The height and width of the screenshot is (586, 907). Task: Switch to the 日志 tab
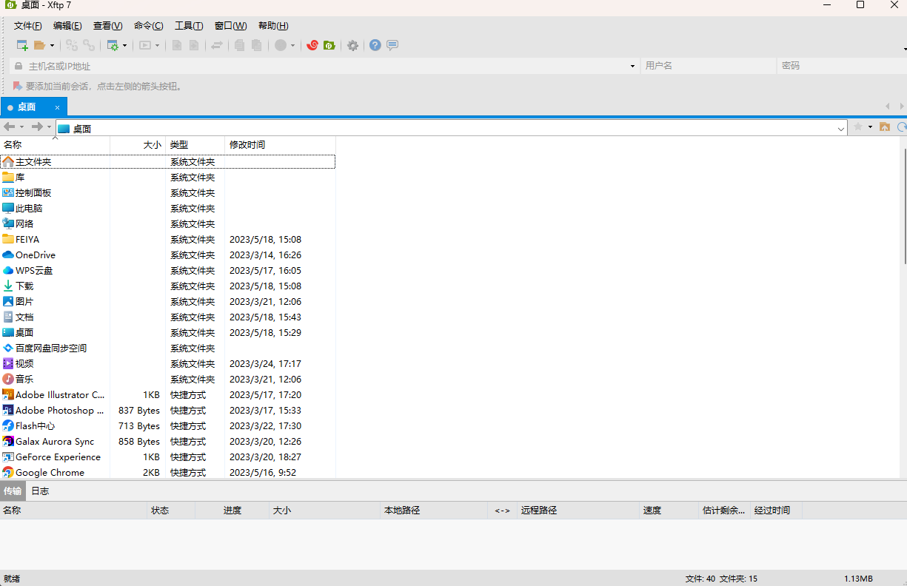click(x=40, y=491)
